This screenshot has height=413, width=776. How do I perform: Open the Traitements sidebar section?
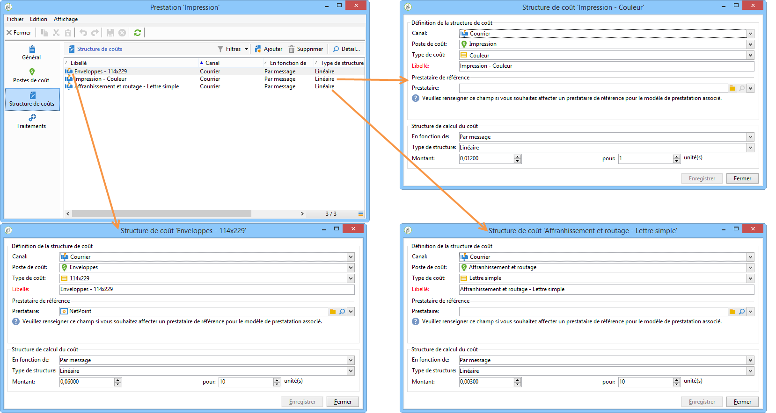(x=32, y=121)
